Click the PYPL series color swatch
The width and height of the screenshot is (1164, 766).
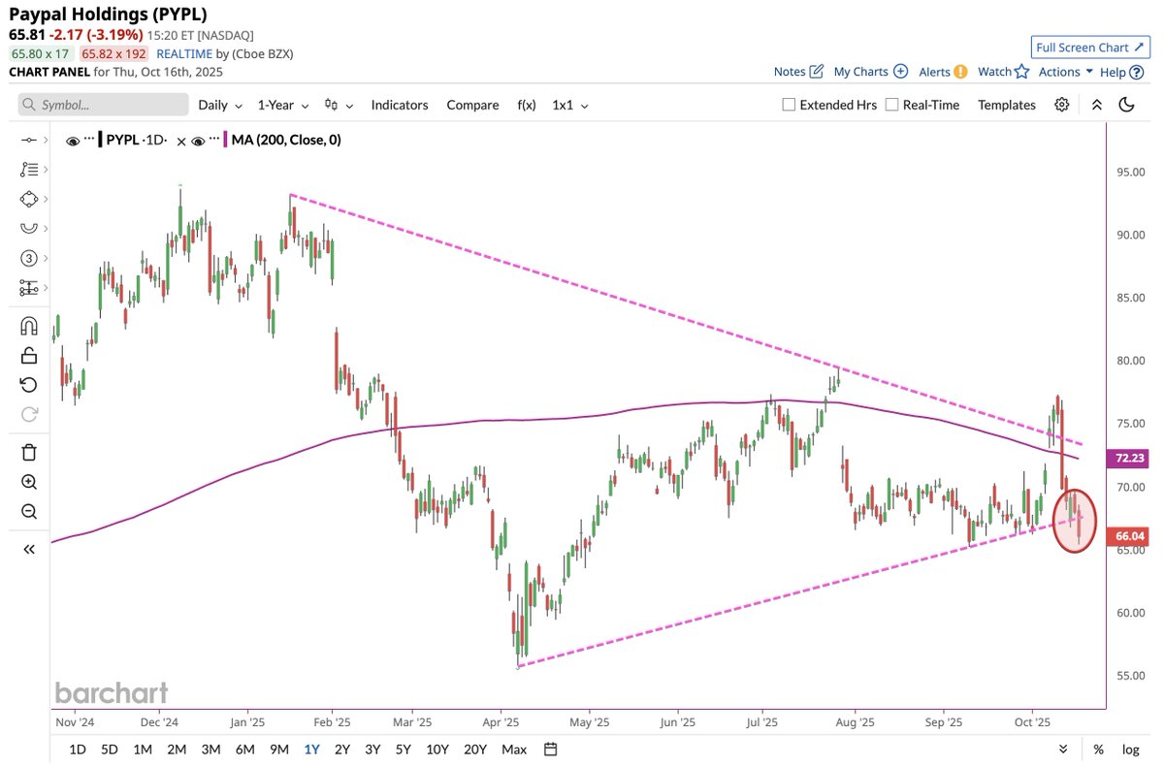[x=99, y=141]
